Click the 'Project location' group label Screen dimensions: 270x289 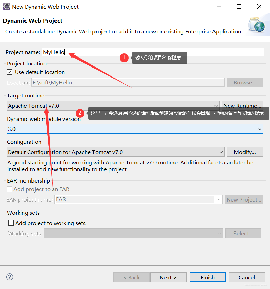pos(27,64)
